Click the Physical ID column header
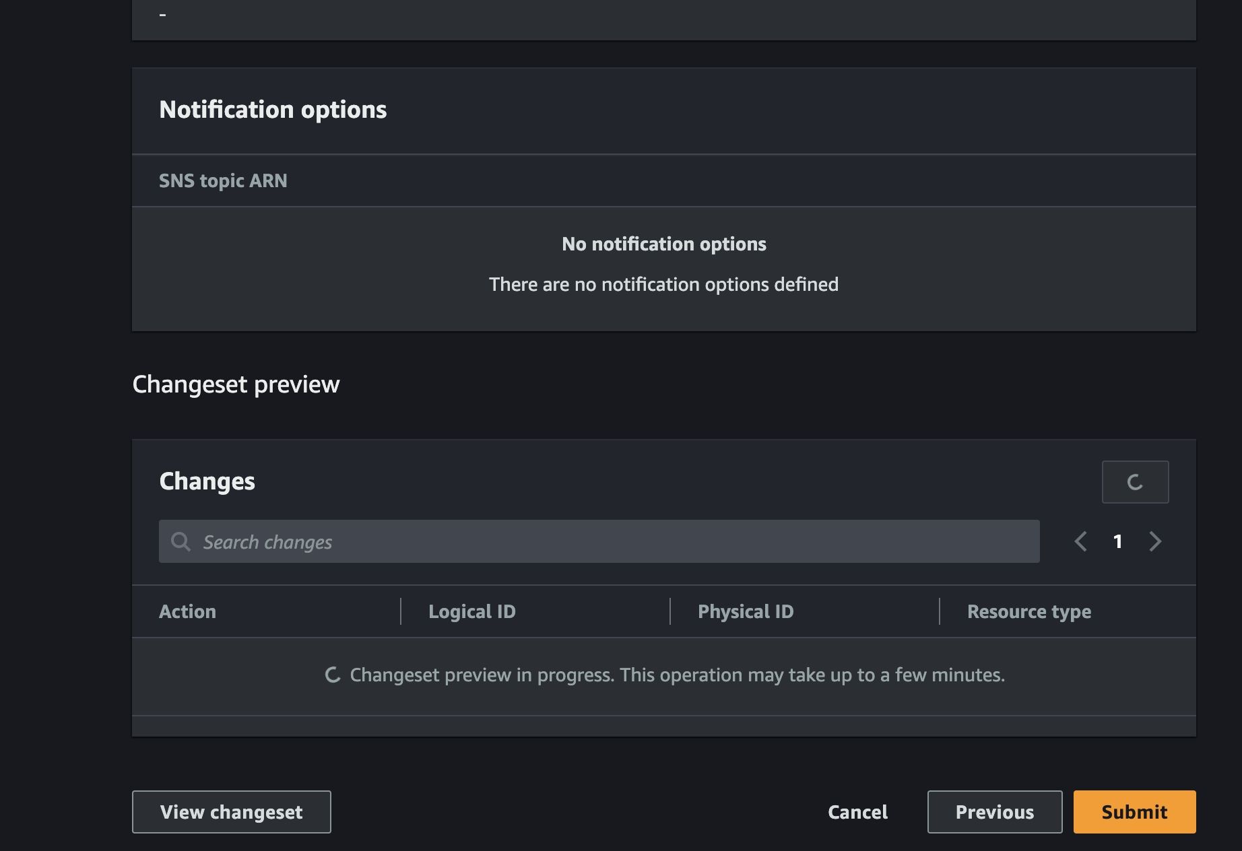1242x851 pixels. click(x=746, y=611)
